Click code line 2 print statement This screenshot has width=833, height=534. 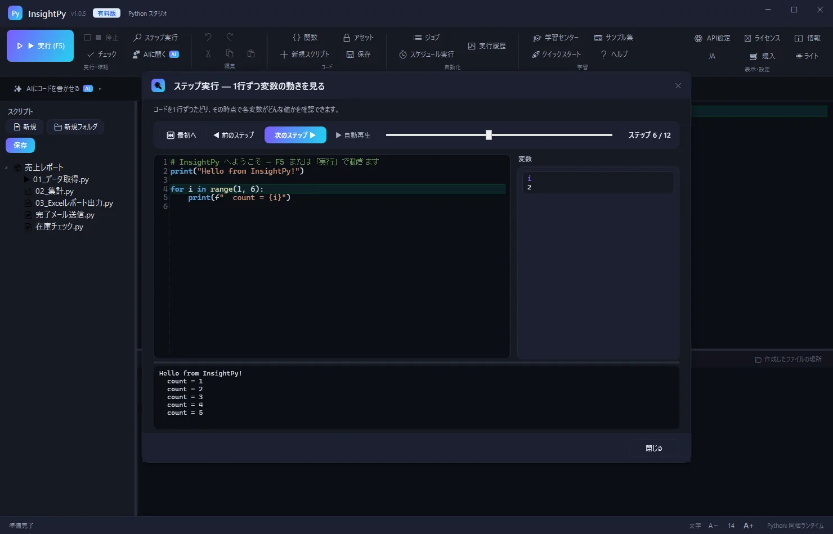tap(237, 171)
